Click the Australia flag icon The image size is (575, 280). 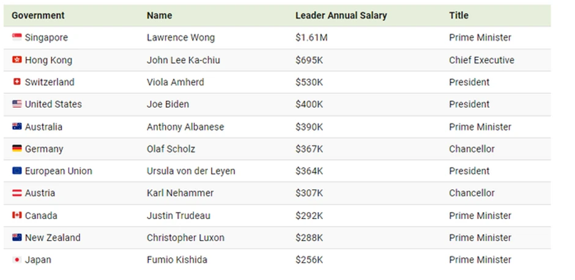click(x=17, y=127)
